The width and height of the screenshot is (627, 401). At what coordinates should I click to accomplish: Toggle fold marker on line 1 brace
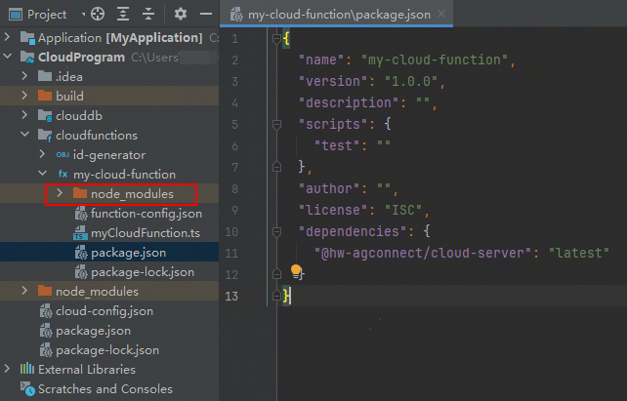coord(279,40)
